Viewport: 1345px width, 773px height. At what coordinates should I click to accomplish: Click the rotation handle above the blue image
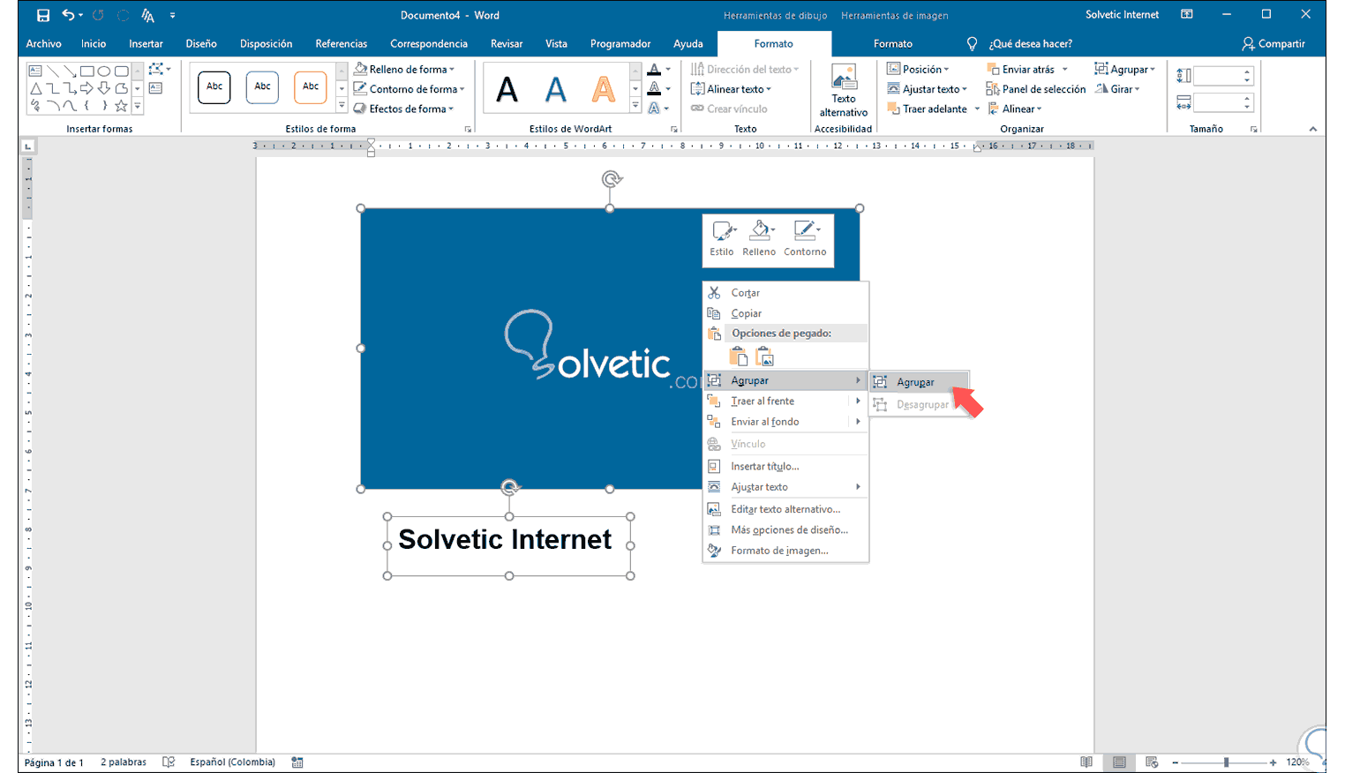(x=611, y=179)
